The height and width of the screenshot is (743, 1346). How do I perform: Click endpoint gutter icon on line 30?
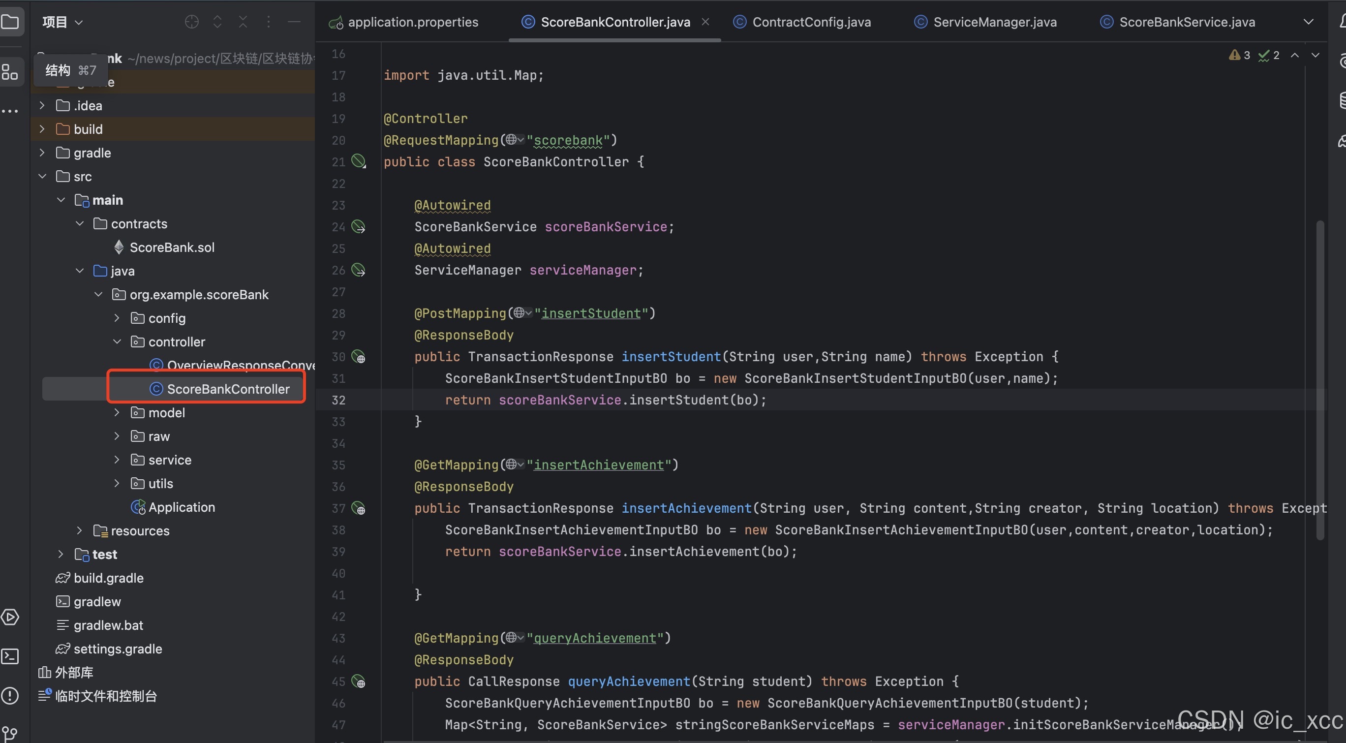(x=359, y=357)
